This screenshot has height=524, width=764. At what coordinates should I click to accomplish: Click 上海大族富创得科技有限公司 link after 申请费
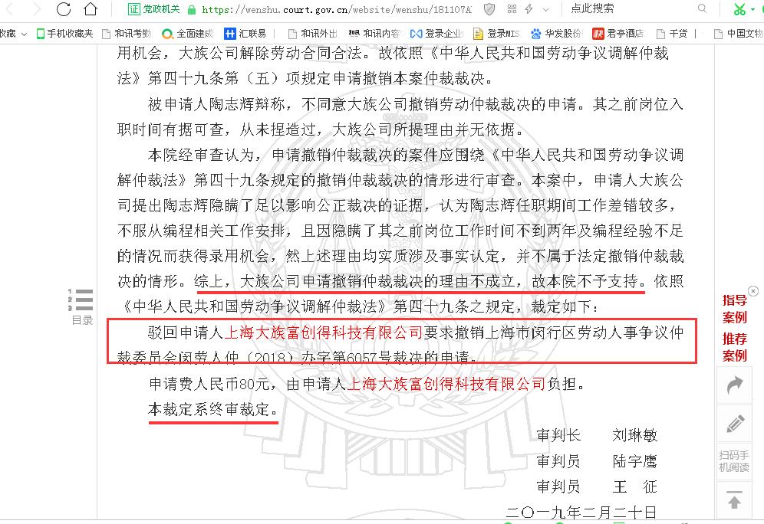click(x=446, y=384)
